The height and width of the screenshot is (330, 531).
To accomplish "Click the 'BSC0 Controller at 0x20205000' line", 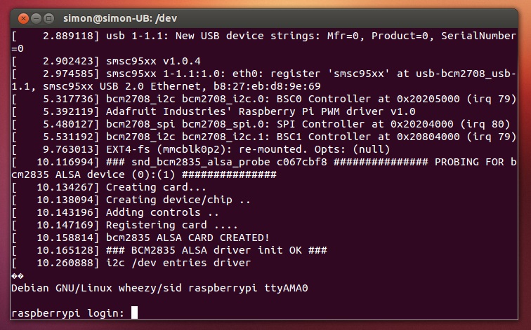I will click(x=264, y=99).
